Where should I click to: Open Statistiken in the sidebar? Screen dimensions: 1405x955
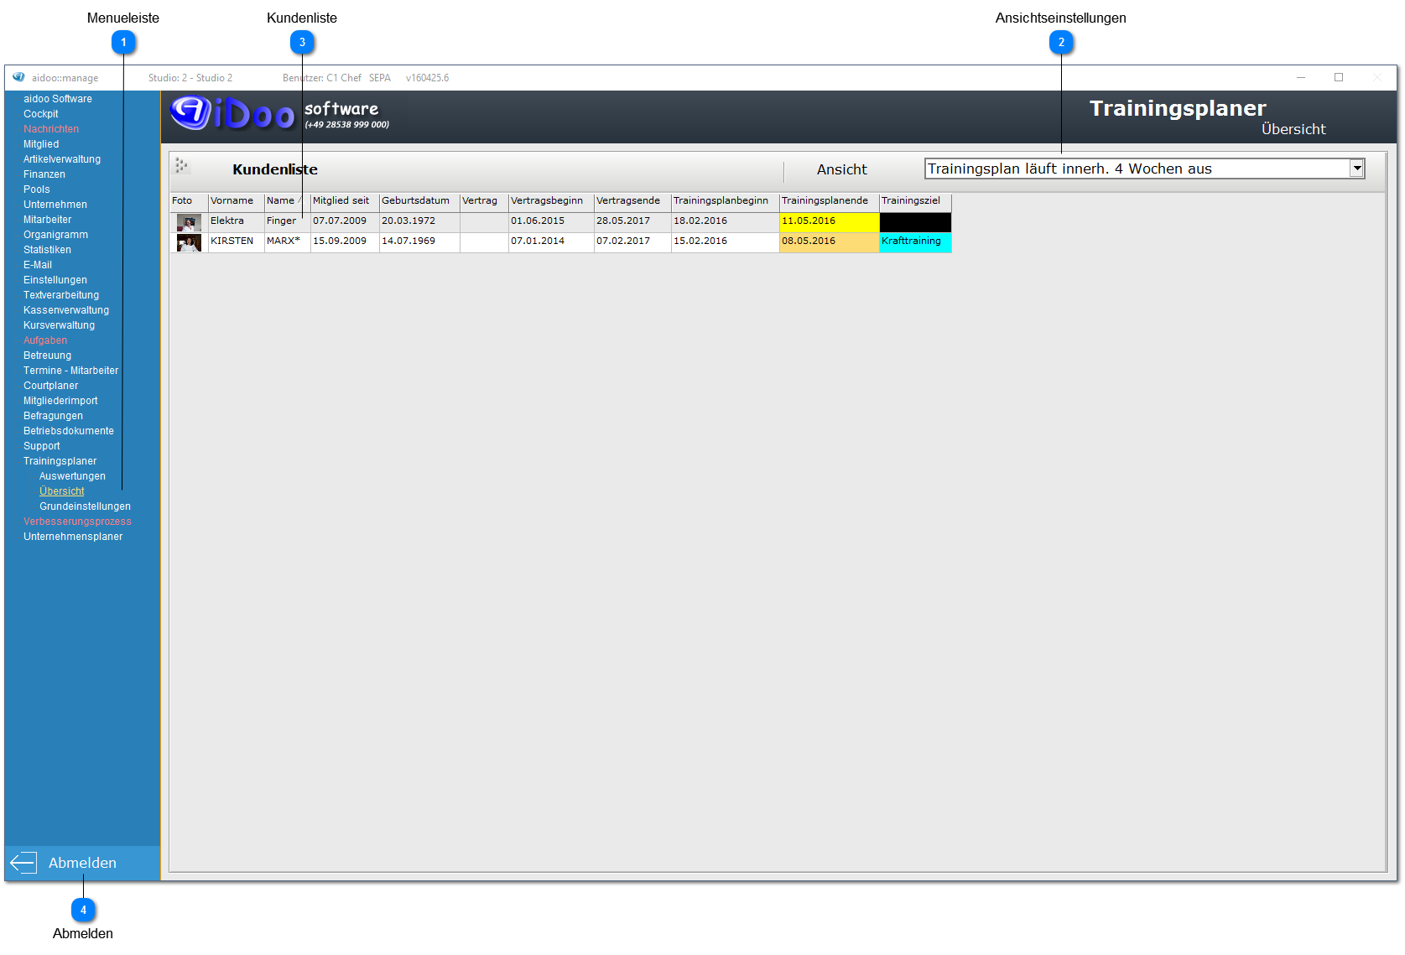(x=48, y=250)
